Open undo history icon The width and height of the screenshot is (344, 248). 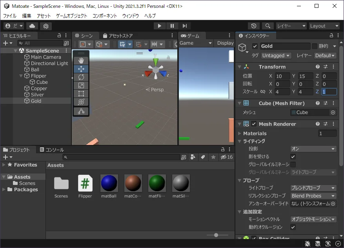[x=254, y=26]
